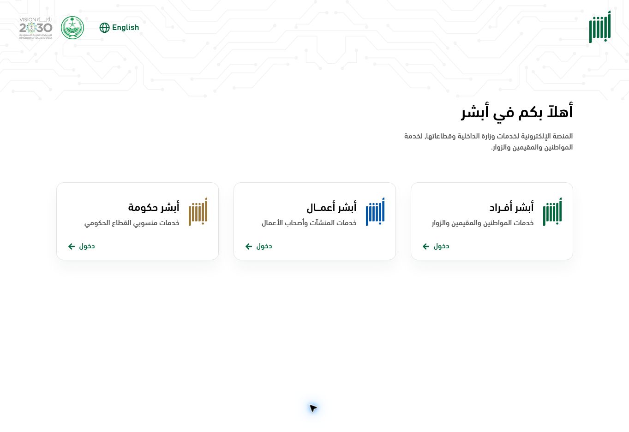Click text خدمات المنشآت وأصحاب الأعمال
This screenshot has height=432, width=629.
pyautogui.click(x=309, y=223)
